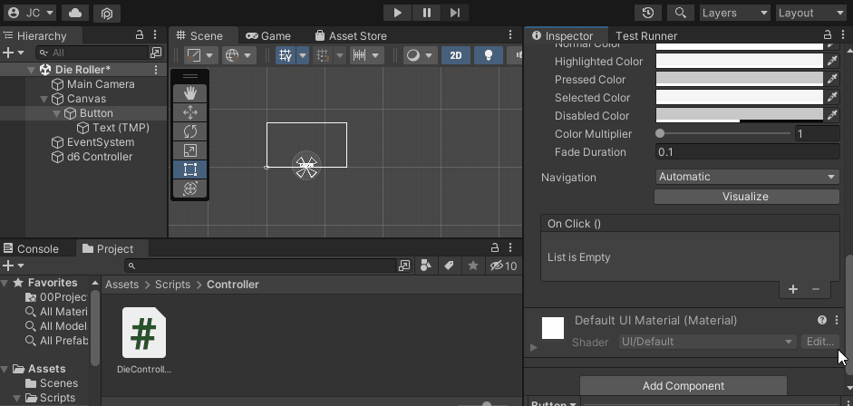Open the cloud services button
This screenshot has width=853, height=406.
click(75, 13)
